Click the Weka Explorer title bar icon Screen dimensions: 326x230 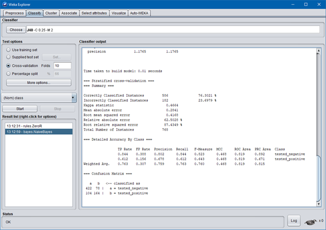click(5, 4)
